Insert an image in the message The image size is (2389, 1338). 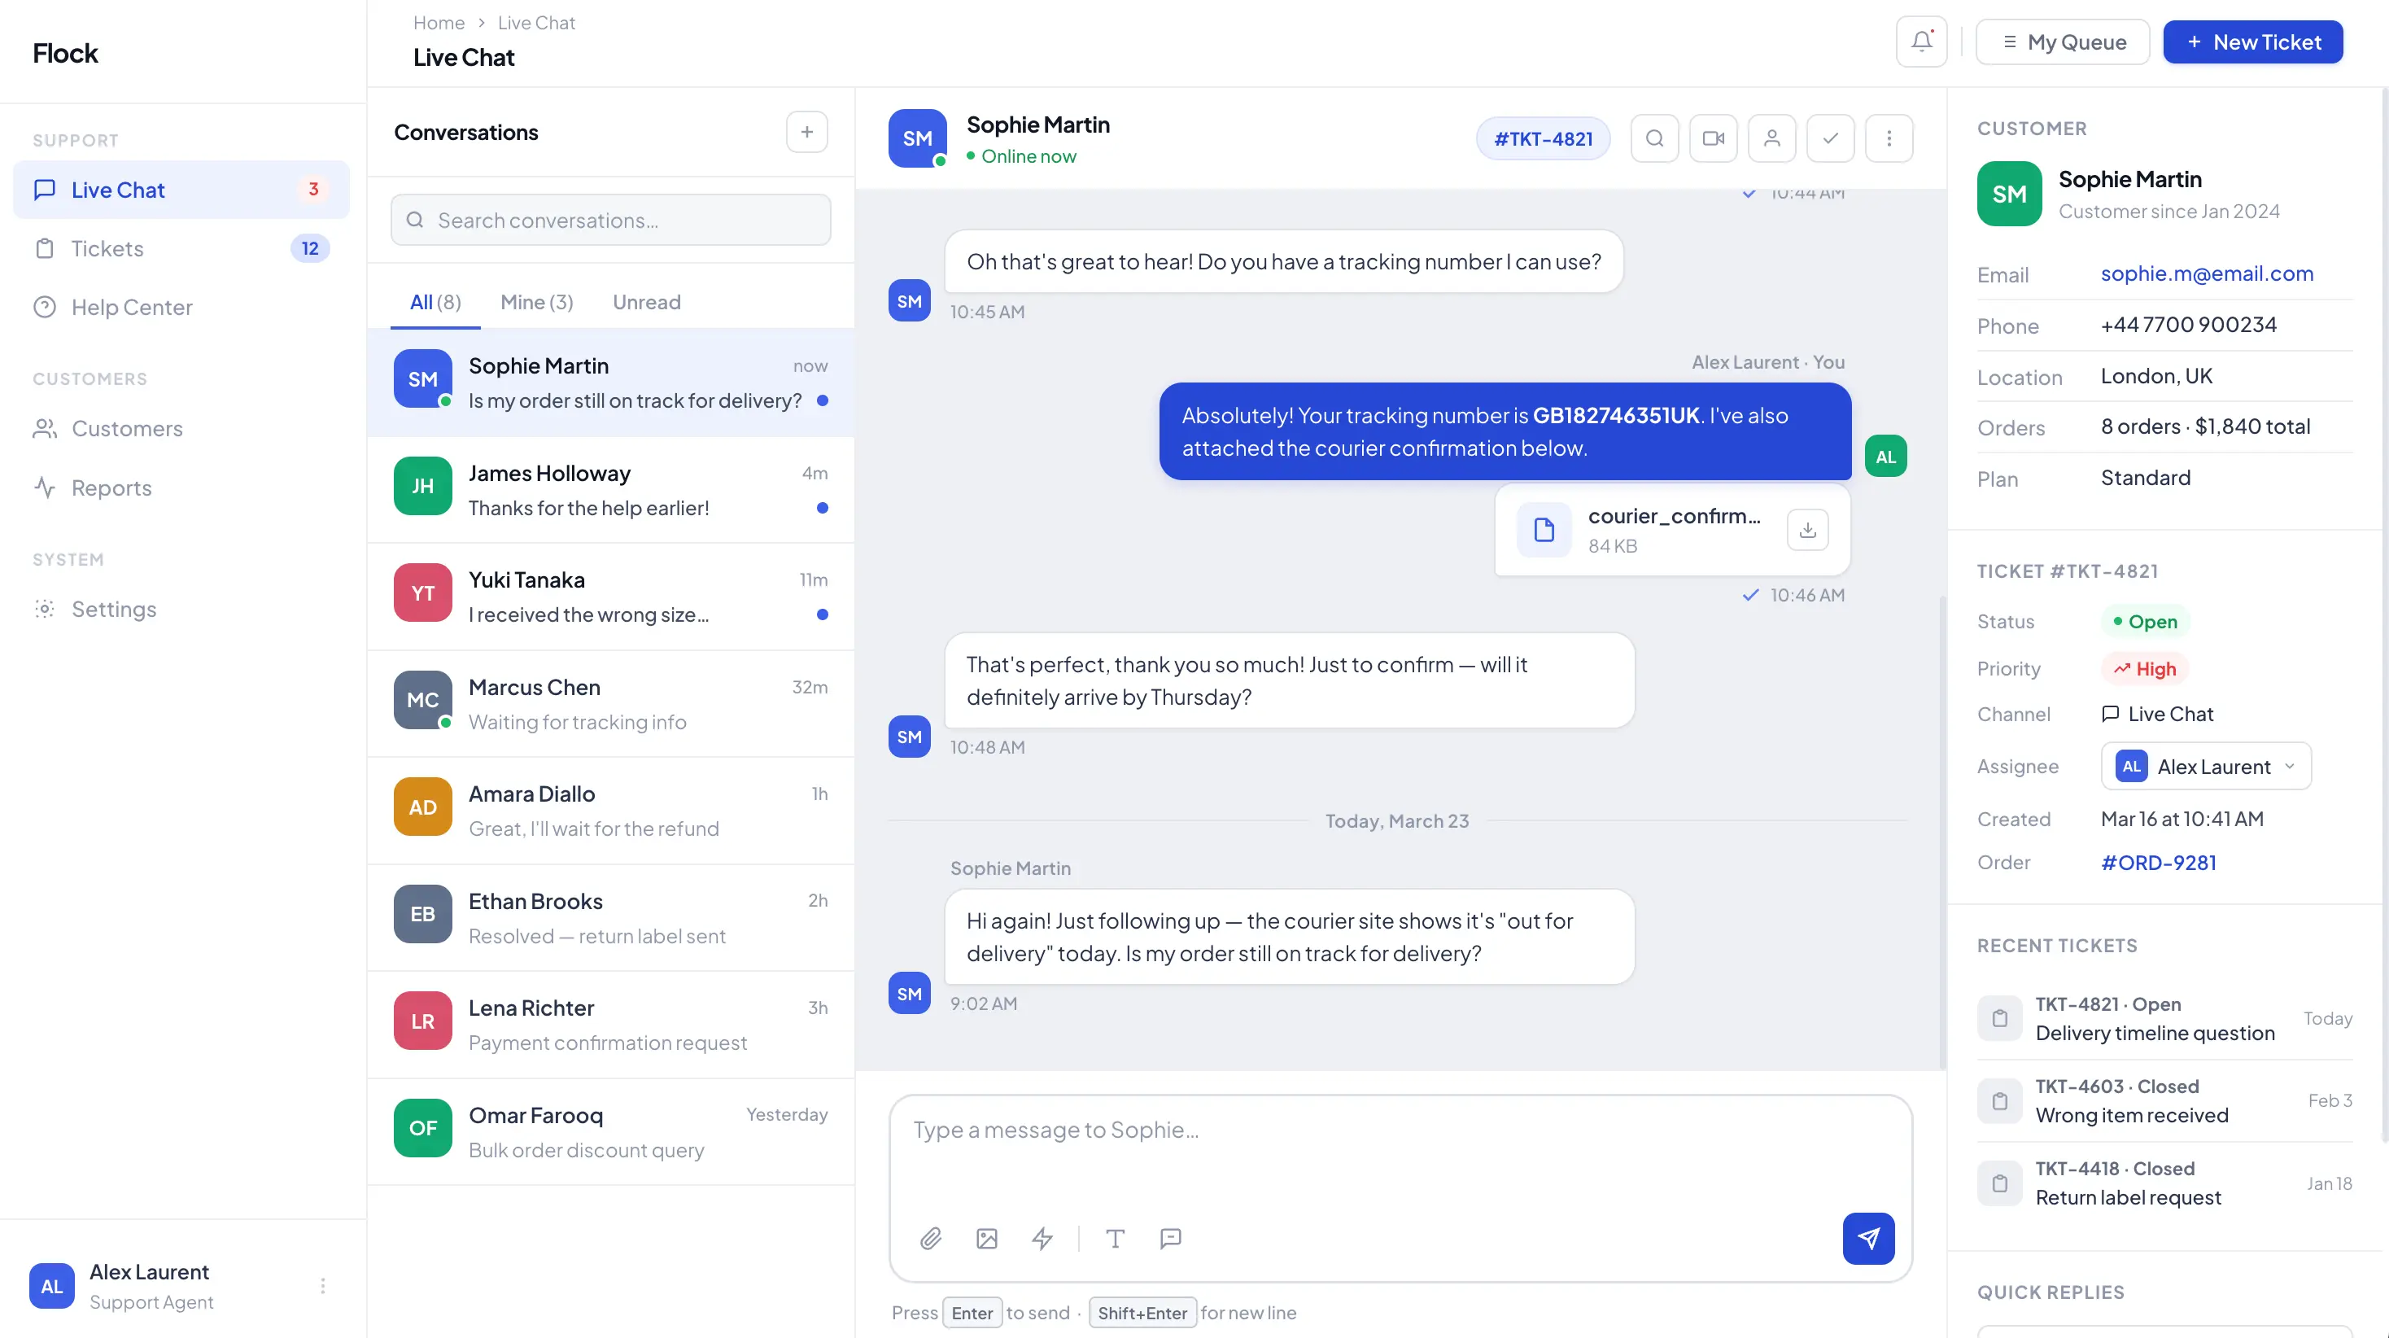pyautogui.click(x=987, y=1239)
